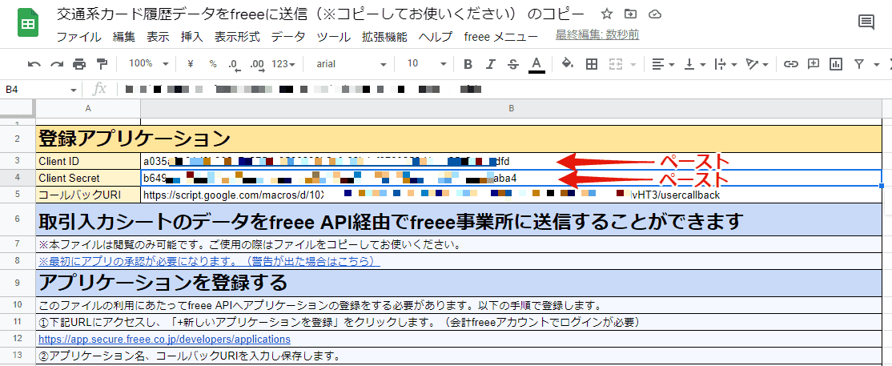Insert a chart
Screen dimensions: 892x366
coord(836,64)
